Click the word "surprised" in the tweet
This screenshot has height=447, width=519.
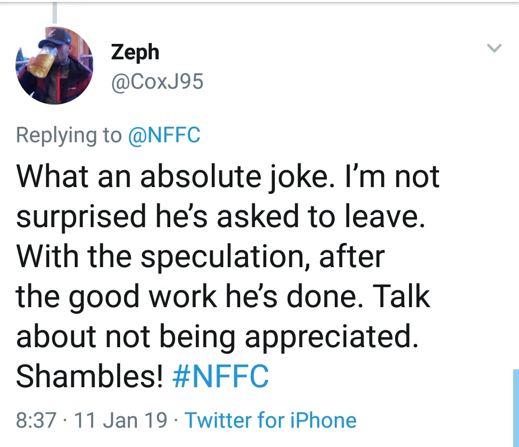tap(81, 217)
